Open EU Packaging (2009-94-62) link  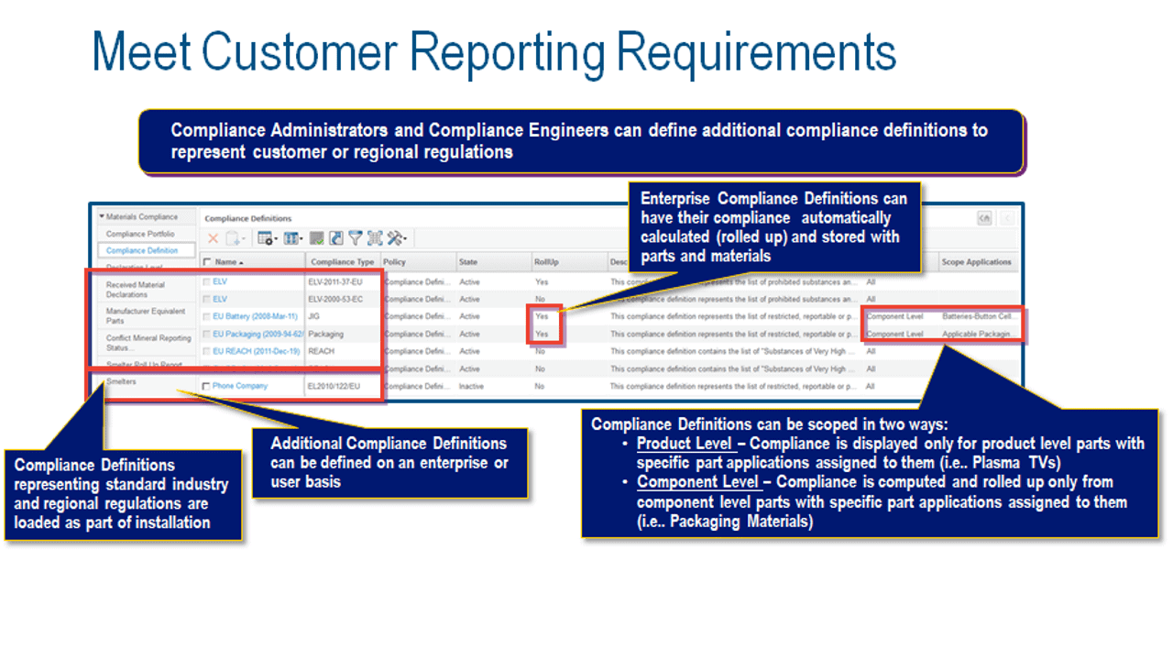coord(258,335)
